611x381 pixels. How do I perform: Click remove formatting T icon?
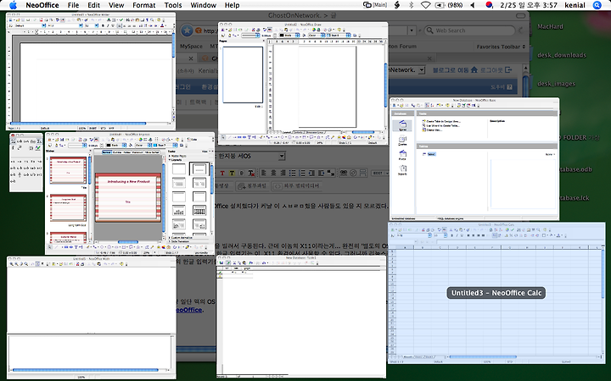coord(251,173)
